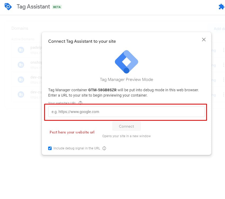Click help icon beside Your website's URL
225x199 pixels.
(80, 103)
